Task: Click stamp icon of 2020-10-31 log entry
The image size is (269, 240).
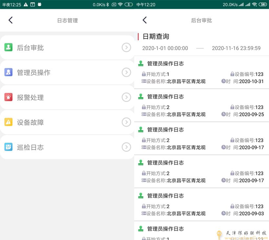Action: tap(141, 63)
